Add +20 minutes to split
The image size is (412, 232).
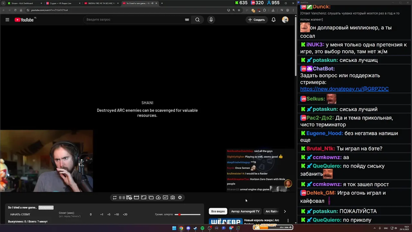click(x=125, y=215)
